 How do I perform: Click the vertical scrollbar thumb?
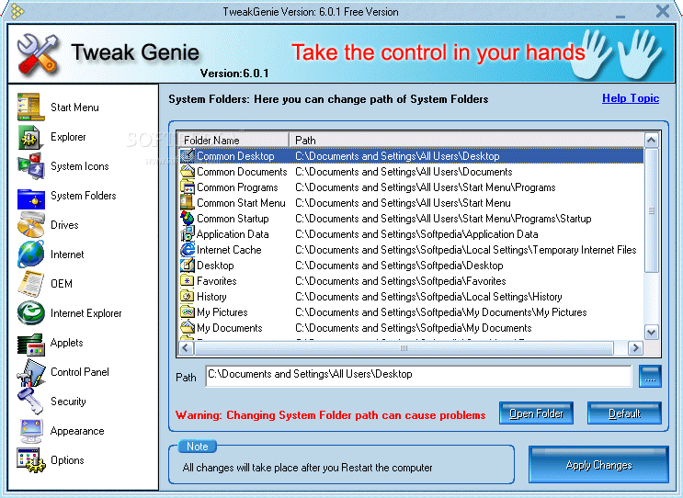pos(651,210)
